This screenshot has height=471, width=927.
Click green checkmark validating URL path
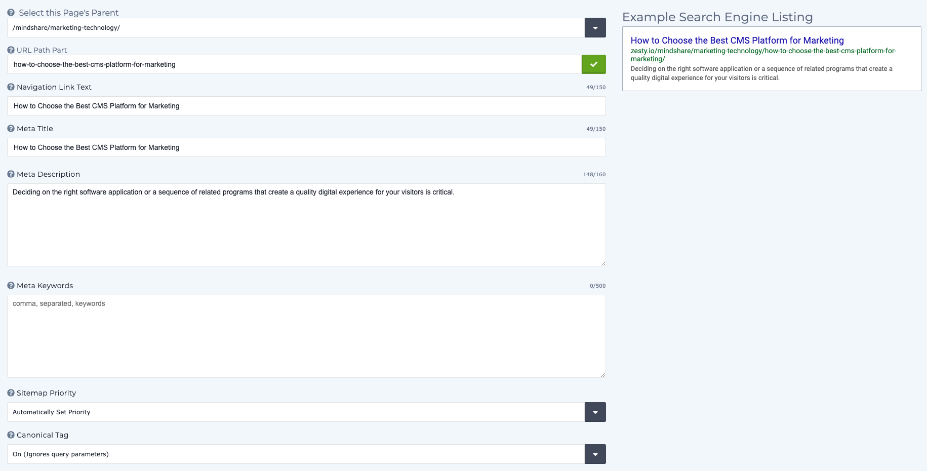point(594,64)
